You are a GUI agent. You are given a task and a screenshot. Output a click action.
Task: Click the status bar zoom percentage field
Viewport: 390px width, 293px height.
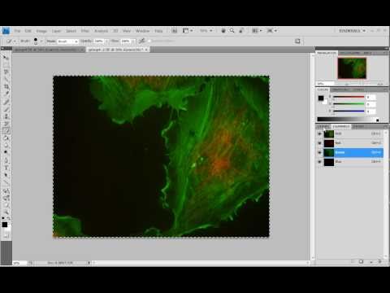pos(19,263)
